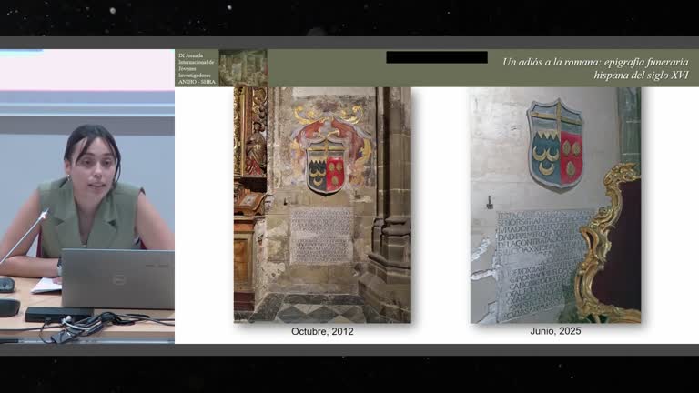Click the Octubre 2012 chapel photo
The width and height of the screenshot is (699, 393).
point(322,205)
